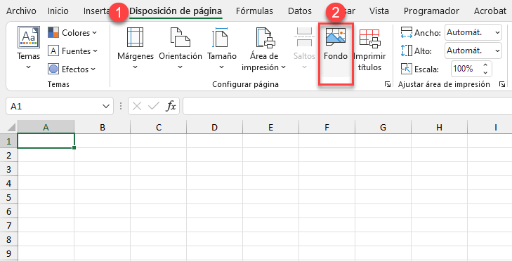The height and width of the screenshot is (261, 512).
Task: Switch to the Fórmulas tab
Action: pyautogui.click(x=254, y=11)
